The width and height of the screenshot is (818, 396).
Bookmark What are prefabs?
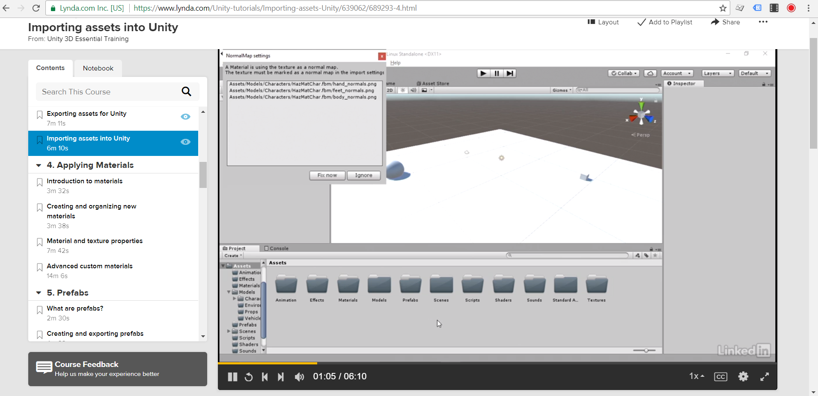click(39, 310)
